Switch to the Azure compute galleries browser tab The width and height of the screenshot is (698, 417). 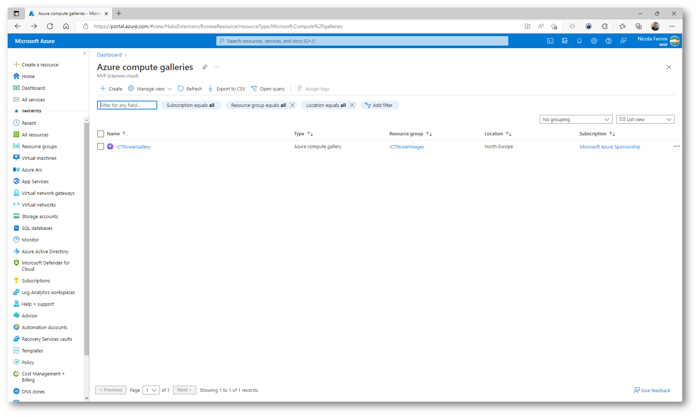pyautogui.click(x=69, y=13)
